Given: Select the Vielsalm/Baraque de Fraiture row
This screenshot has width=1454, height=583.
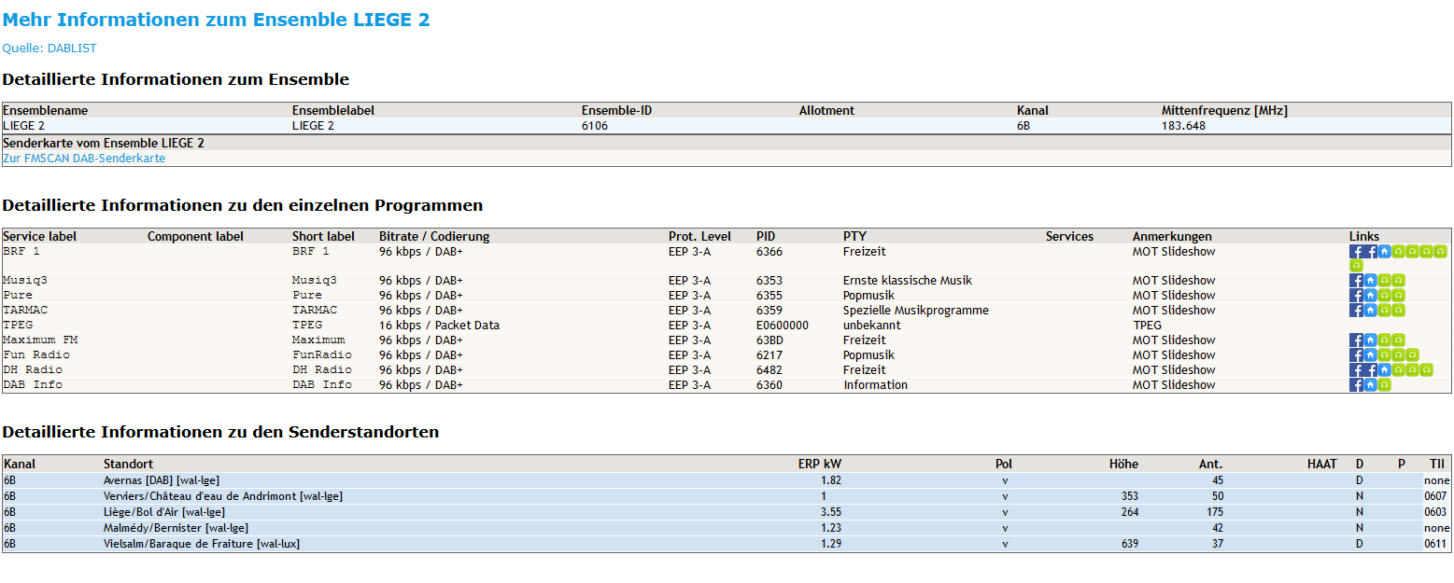Looking at the screenshot, I should pyautogui.click(x=201, y=544).
